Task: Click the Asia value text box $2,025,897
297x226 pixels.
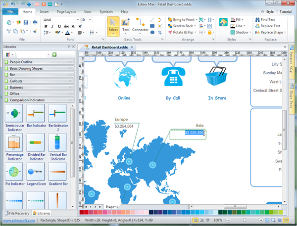Action: click(188, 133)
